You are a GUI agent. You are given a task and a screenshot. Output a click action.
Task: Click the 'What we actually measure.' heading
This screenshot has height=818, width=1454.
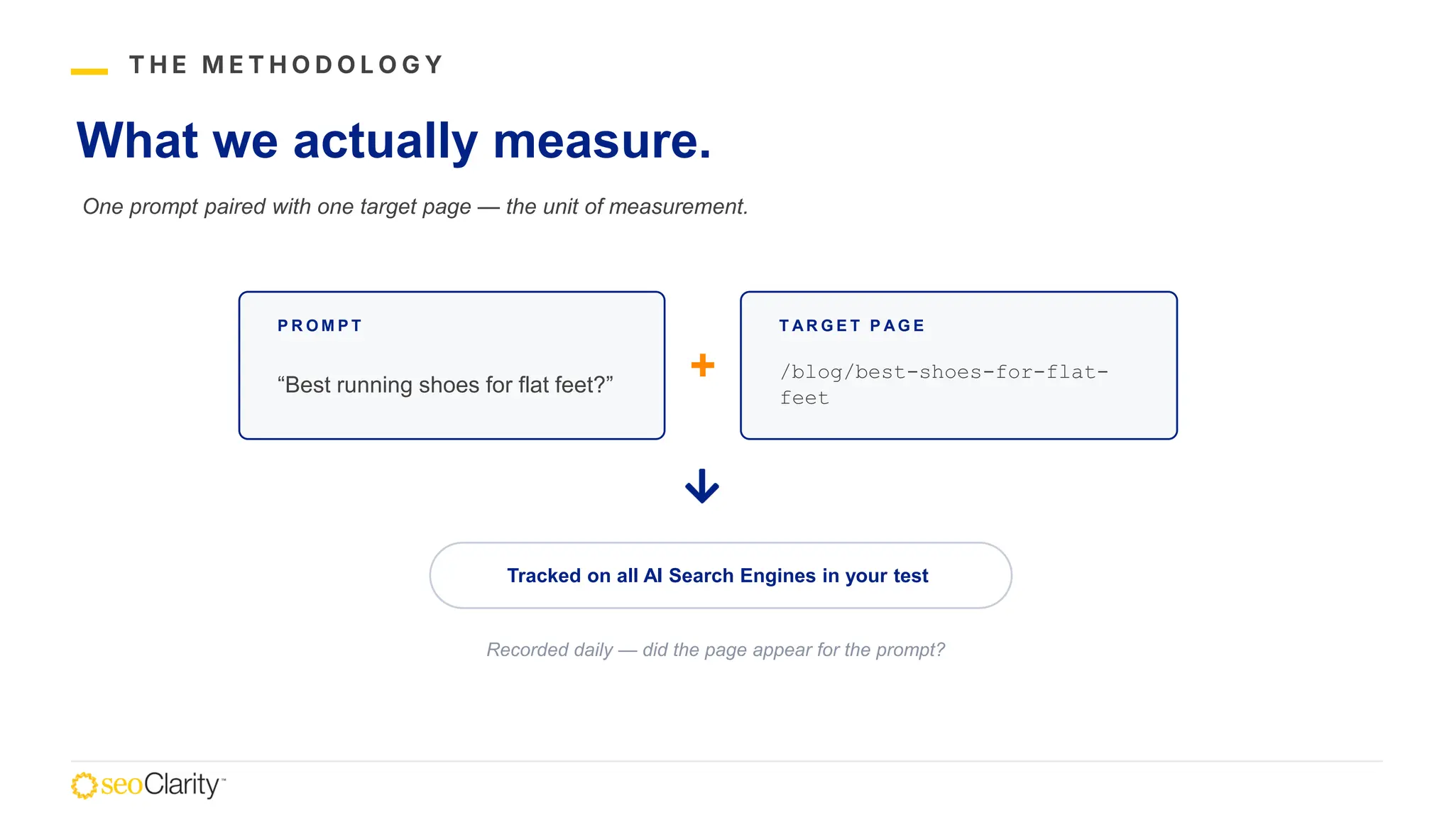[394, 141]
